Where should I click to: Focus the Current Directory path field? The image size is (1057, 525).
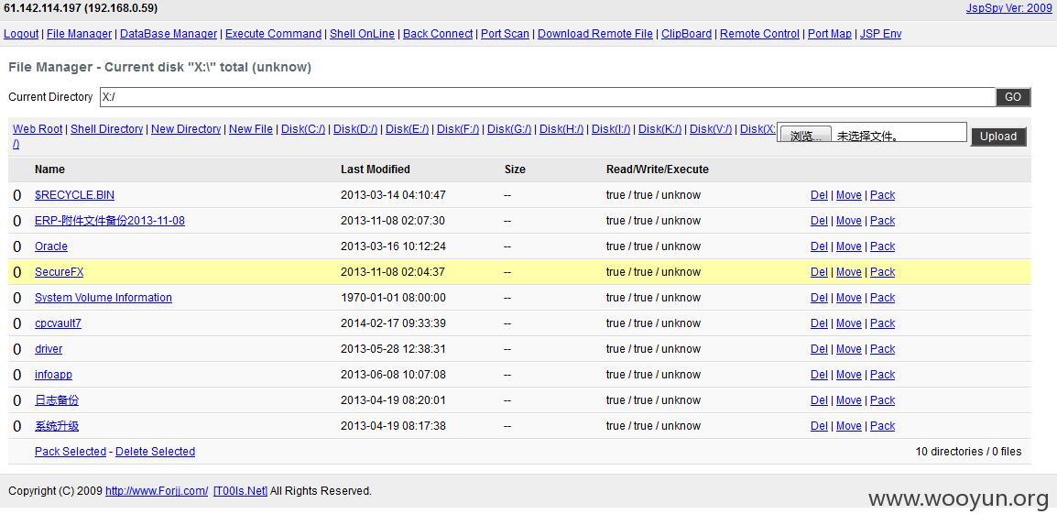coord(548,97)
